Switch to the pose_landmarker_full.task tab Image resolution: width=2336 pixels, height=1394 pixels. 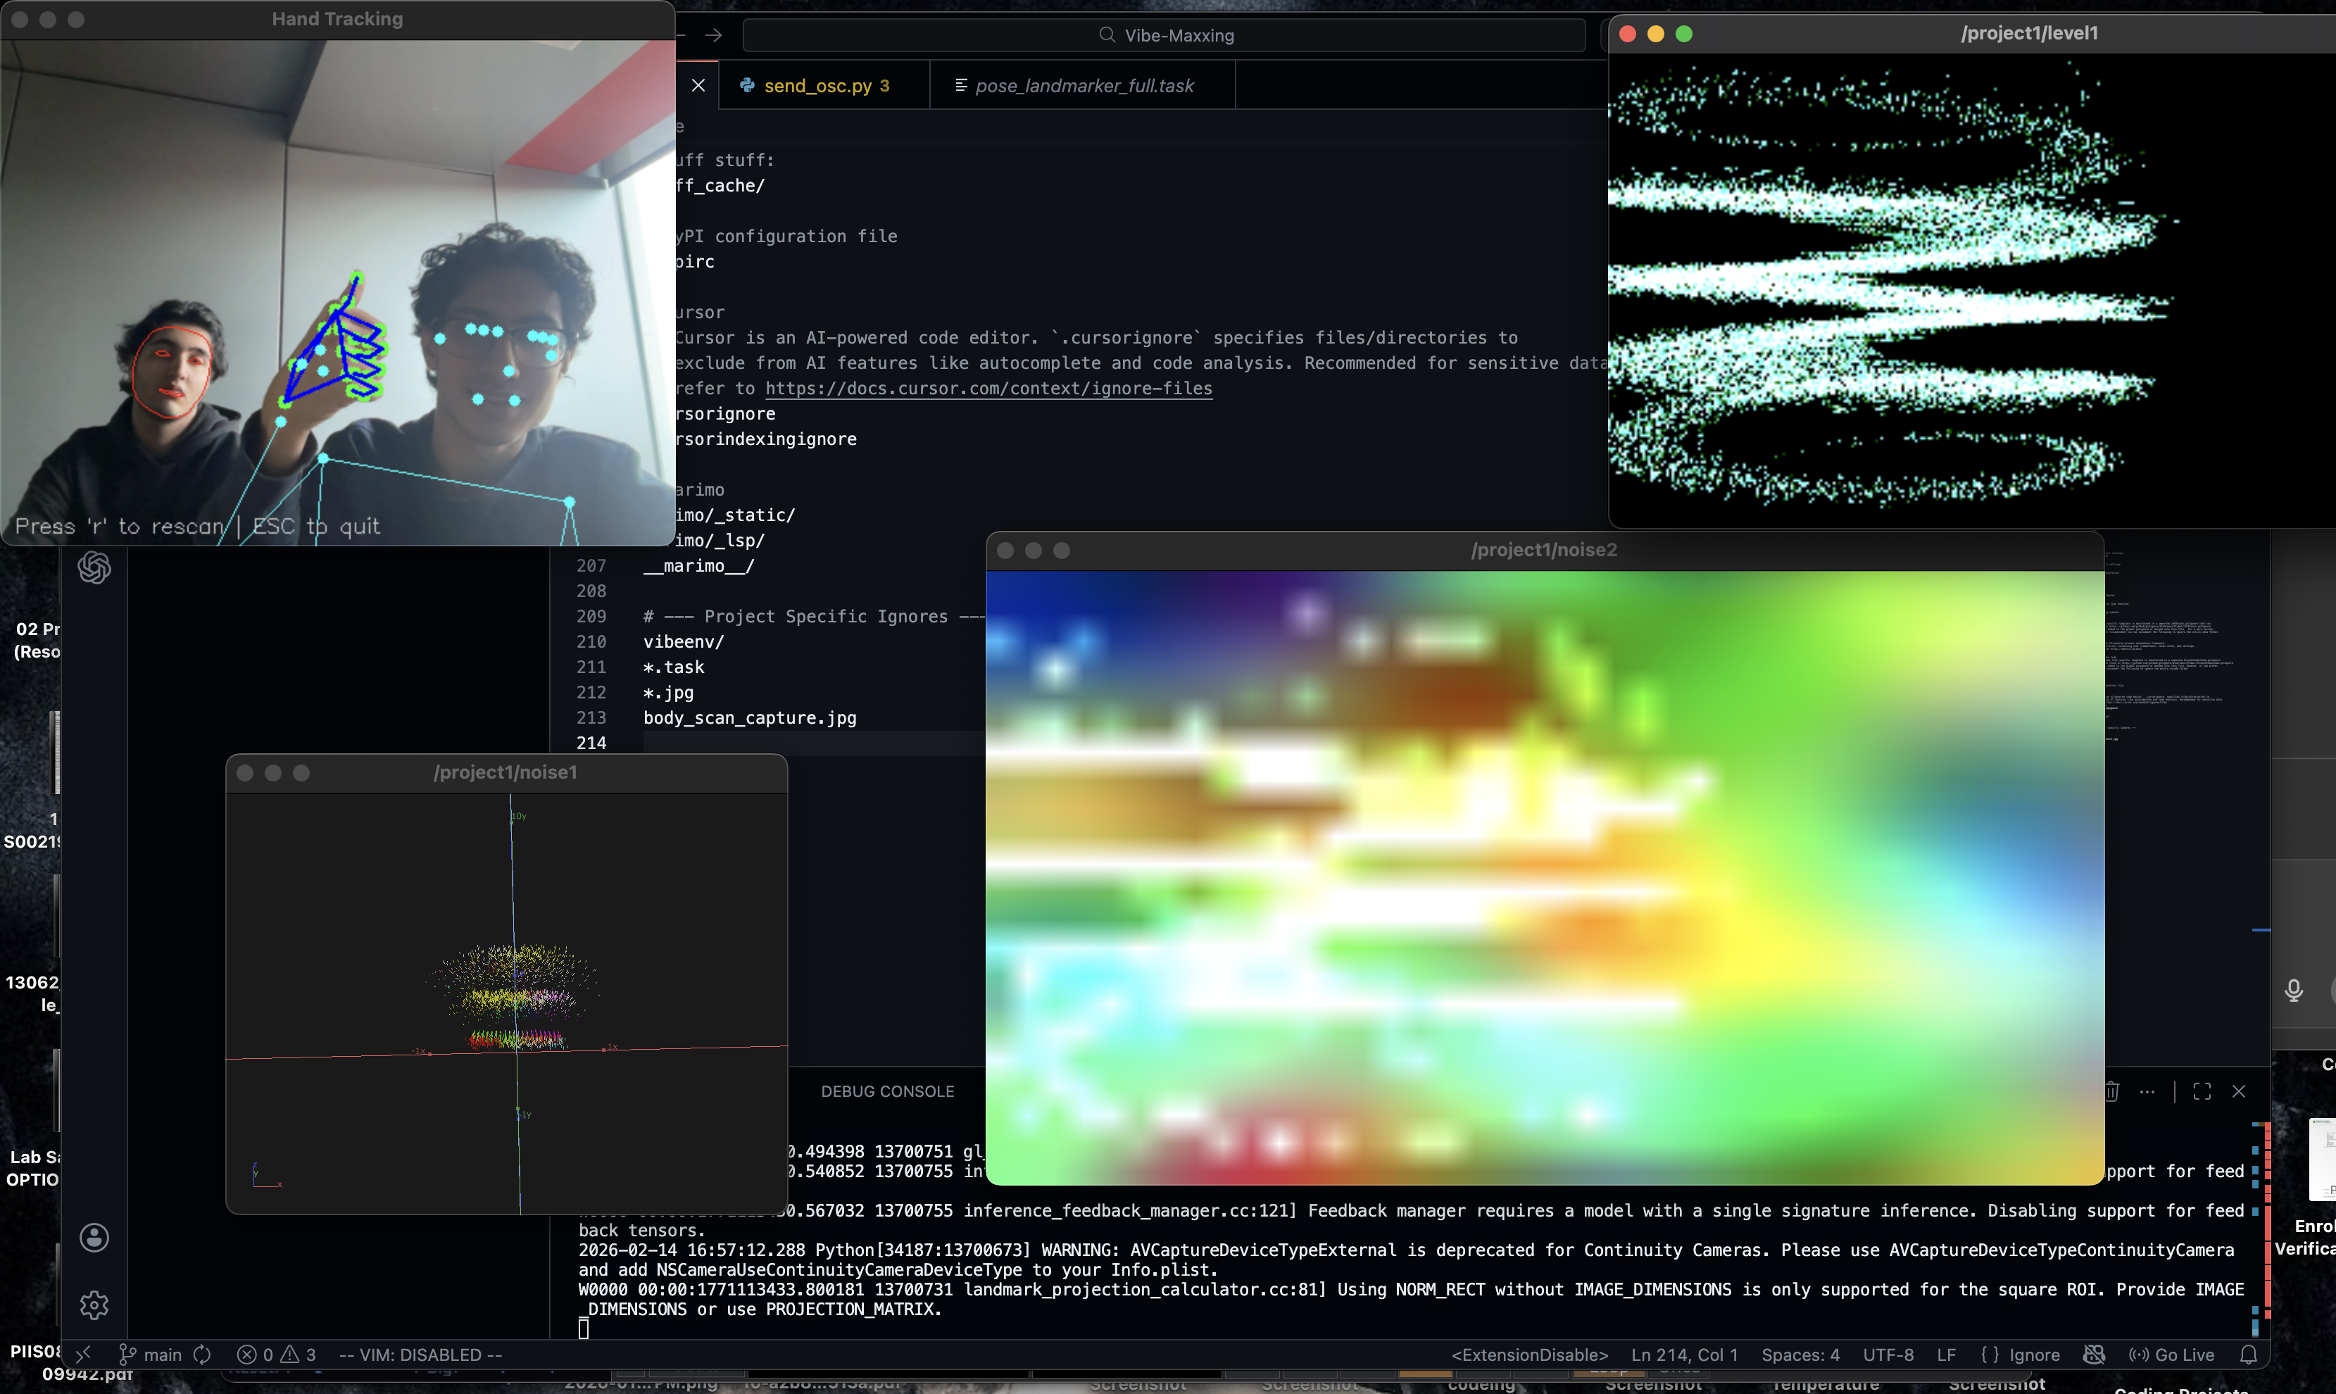(x=1083, y=85)
